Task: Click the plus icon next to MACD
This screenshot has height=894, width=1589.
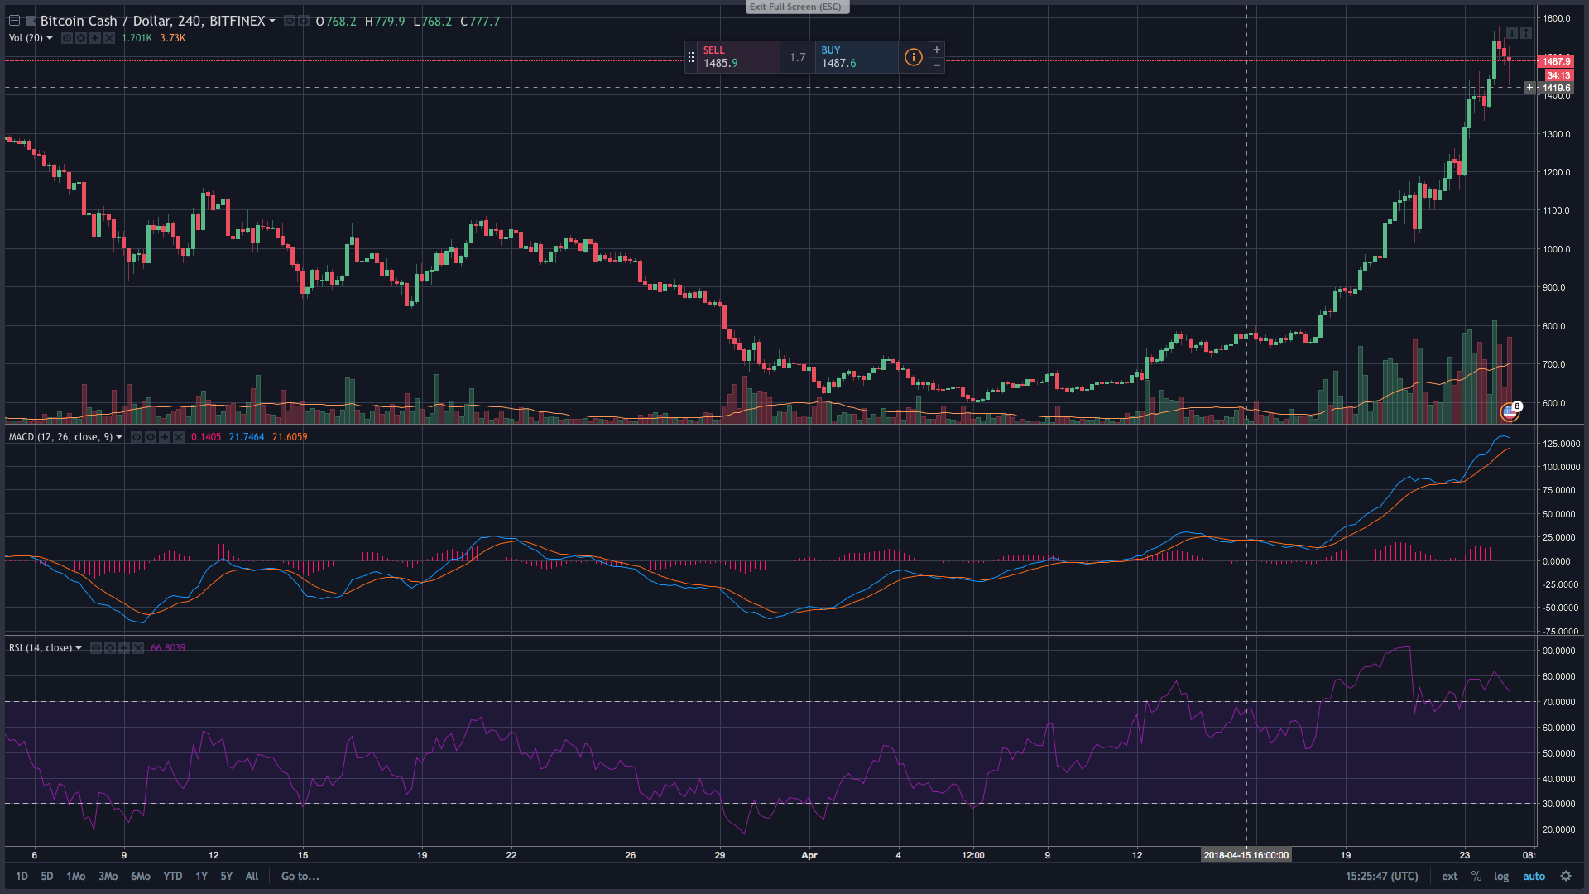Action: pos(165,437)
